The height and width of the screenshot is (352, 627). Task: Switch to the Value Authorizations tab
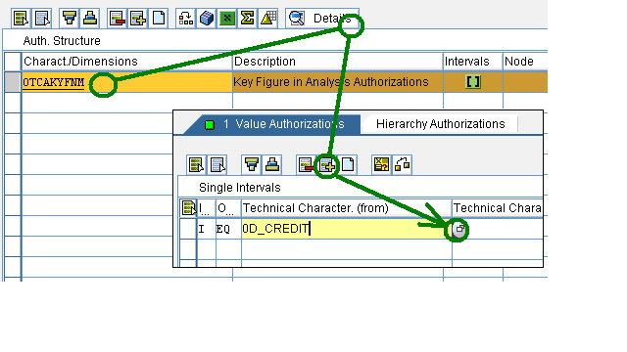(x=276, y=124)
